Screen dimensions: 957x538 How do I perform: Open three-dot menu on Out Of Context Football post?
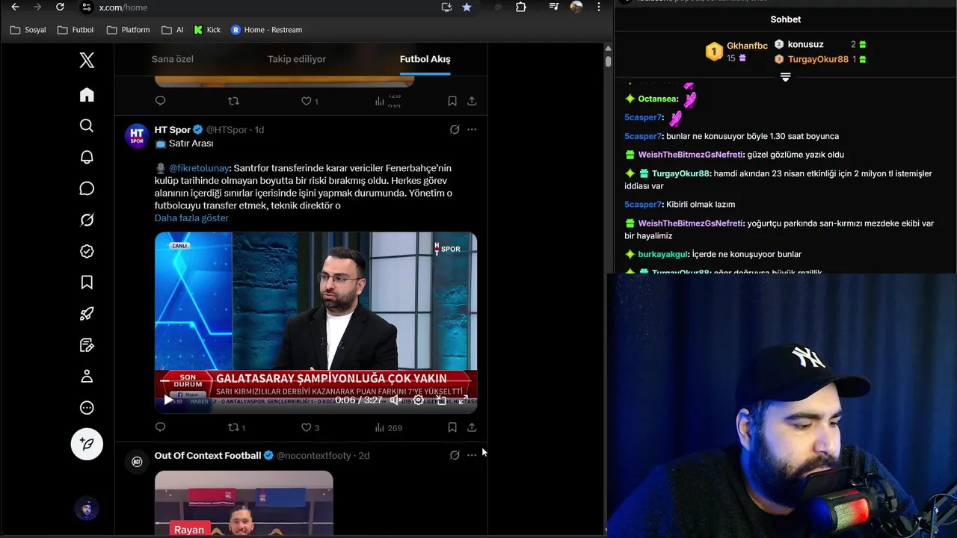(472, 455)
